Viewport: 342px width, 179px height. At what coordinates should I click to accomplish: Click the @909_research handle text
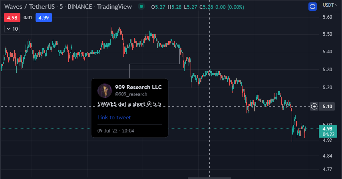coord(131,94)
